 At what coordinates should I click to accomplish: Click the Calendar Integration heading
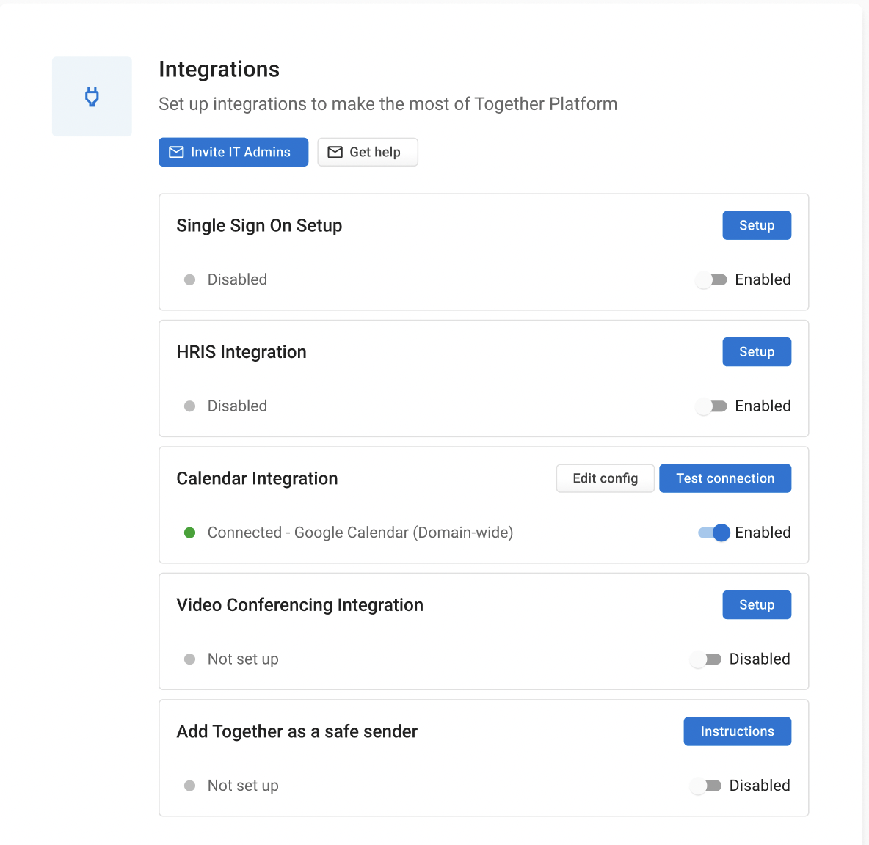pyautogui.click(x=257, y=478)
